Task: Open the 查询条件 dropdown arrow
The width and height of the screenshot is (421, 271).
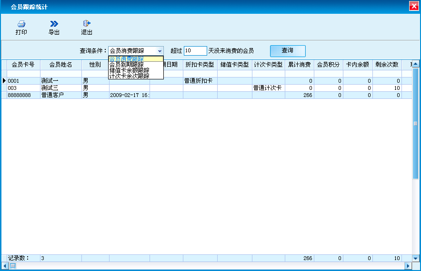Action: click(160, 51)
